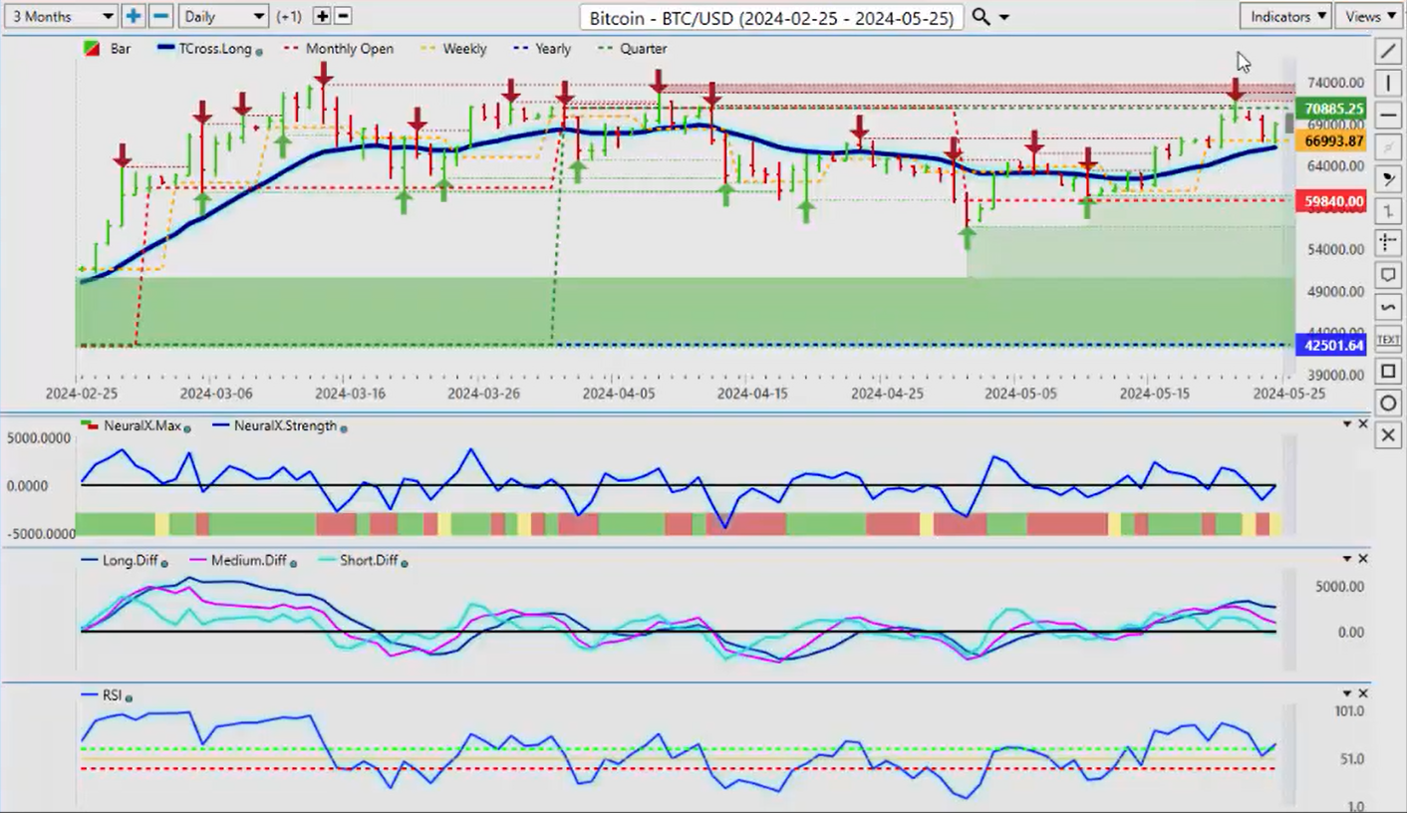1407x813 pixels.
Task: Open the Diff panel options arrow
Action: [1347, 559]
